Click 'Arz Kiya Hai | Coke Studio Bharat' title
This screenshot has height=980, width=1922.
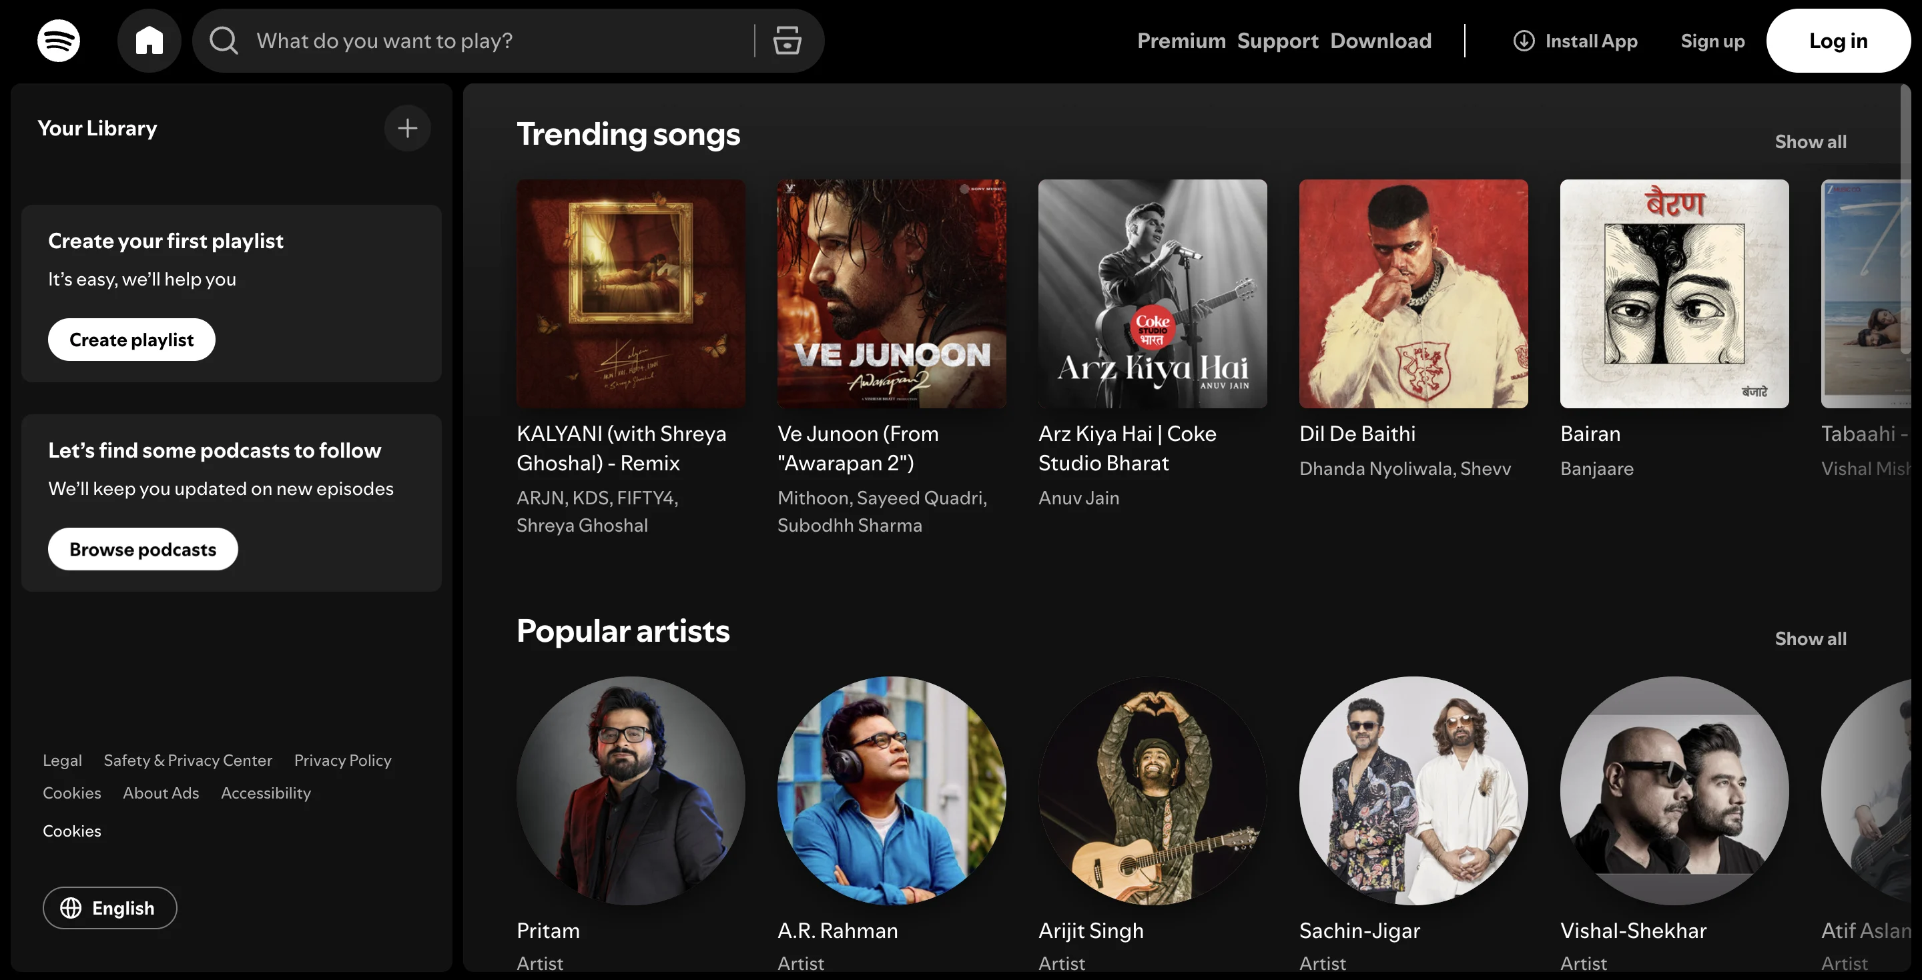(x=1127, y=448)
